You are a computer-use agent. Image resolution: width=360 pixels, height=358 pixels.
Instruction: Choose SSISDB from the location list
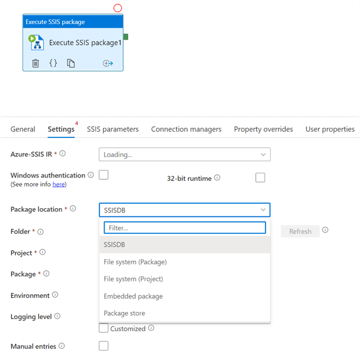(x=184, y=245)
